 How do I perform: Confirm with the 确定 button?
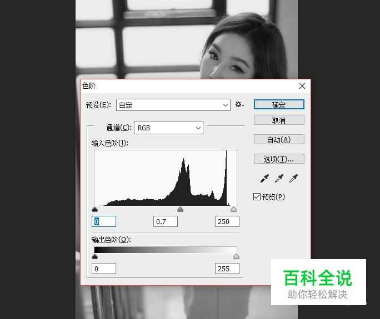(279, 104)
